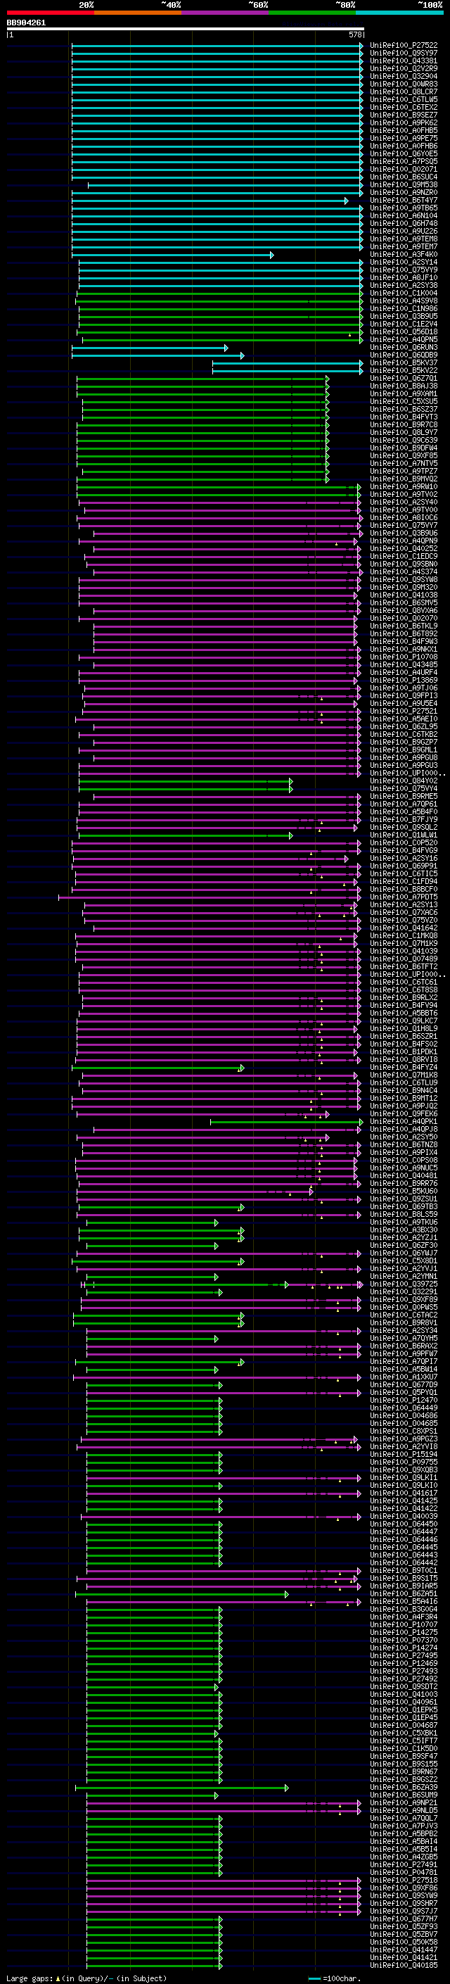Image resolution: width=450 pixels, height=1984 pixels.
Task: Select hit label UniRef100_B4FVG9
Action: point(404,851)
